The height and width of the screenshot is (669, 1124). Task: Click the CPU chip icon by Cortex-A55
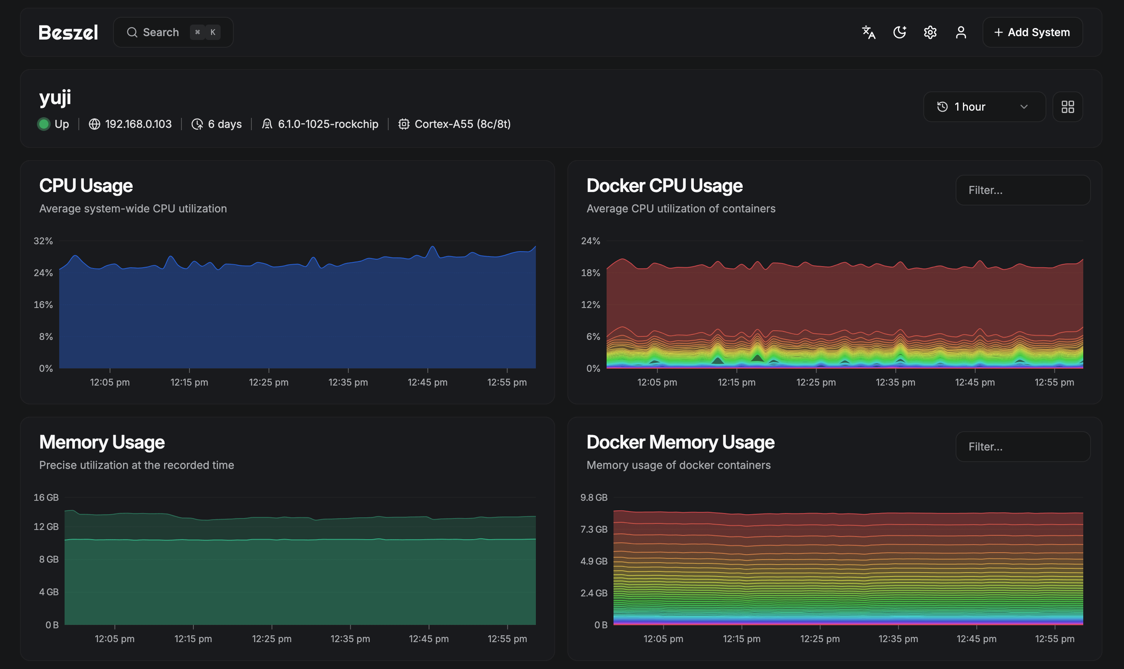(x=404, y=124)
